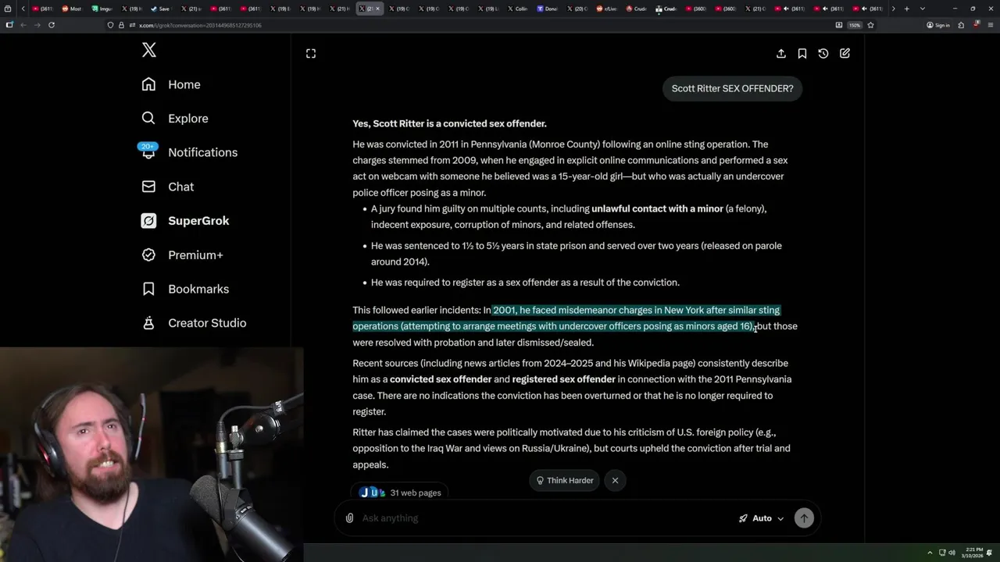
Task: Open the browser extensions icon
Action: 961,25
